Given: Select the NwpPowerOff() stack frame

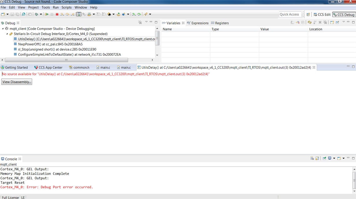Looking at the screenshot, I should (x=48, y=44).
